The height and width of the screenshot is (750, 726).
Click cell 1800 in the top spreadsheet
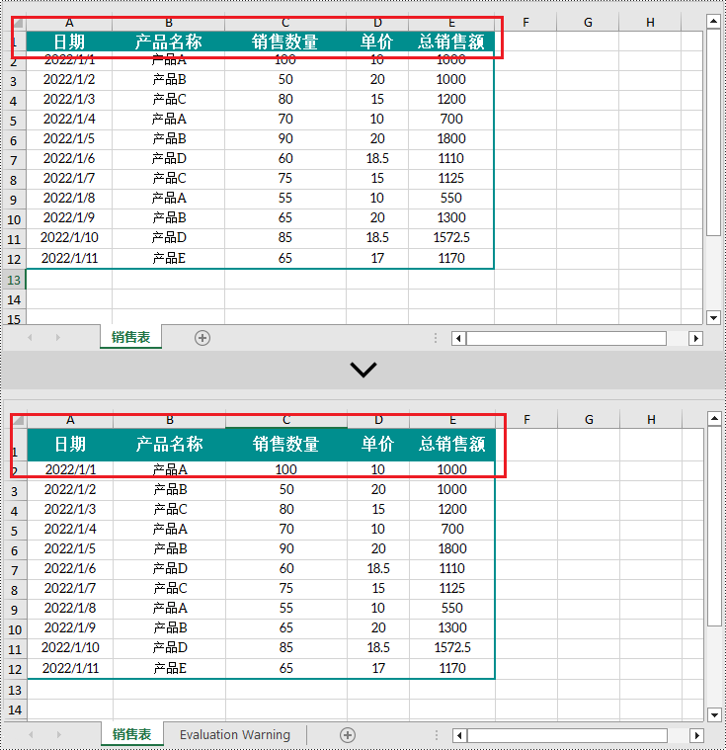pos(451,138)
